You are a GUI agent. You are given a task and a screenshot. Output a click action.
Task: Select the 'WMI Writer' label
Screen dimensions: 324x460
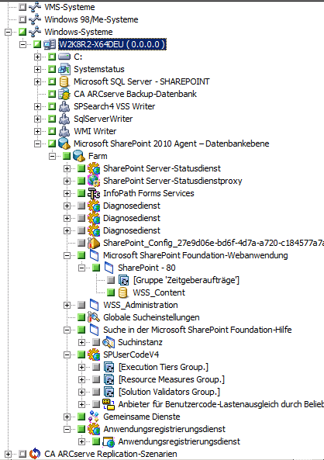(x=95, y=131)
